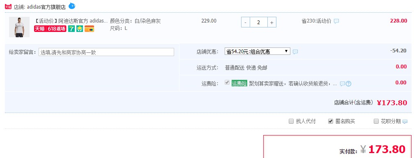414x158 pixels.
Task: Click the 颜色分类：白/染色麻灰 text
Action: [135, 21]
